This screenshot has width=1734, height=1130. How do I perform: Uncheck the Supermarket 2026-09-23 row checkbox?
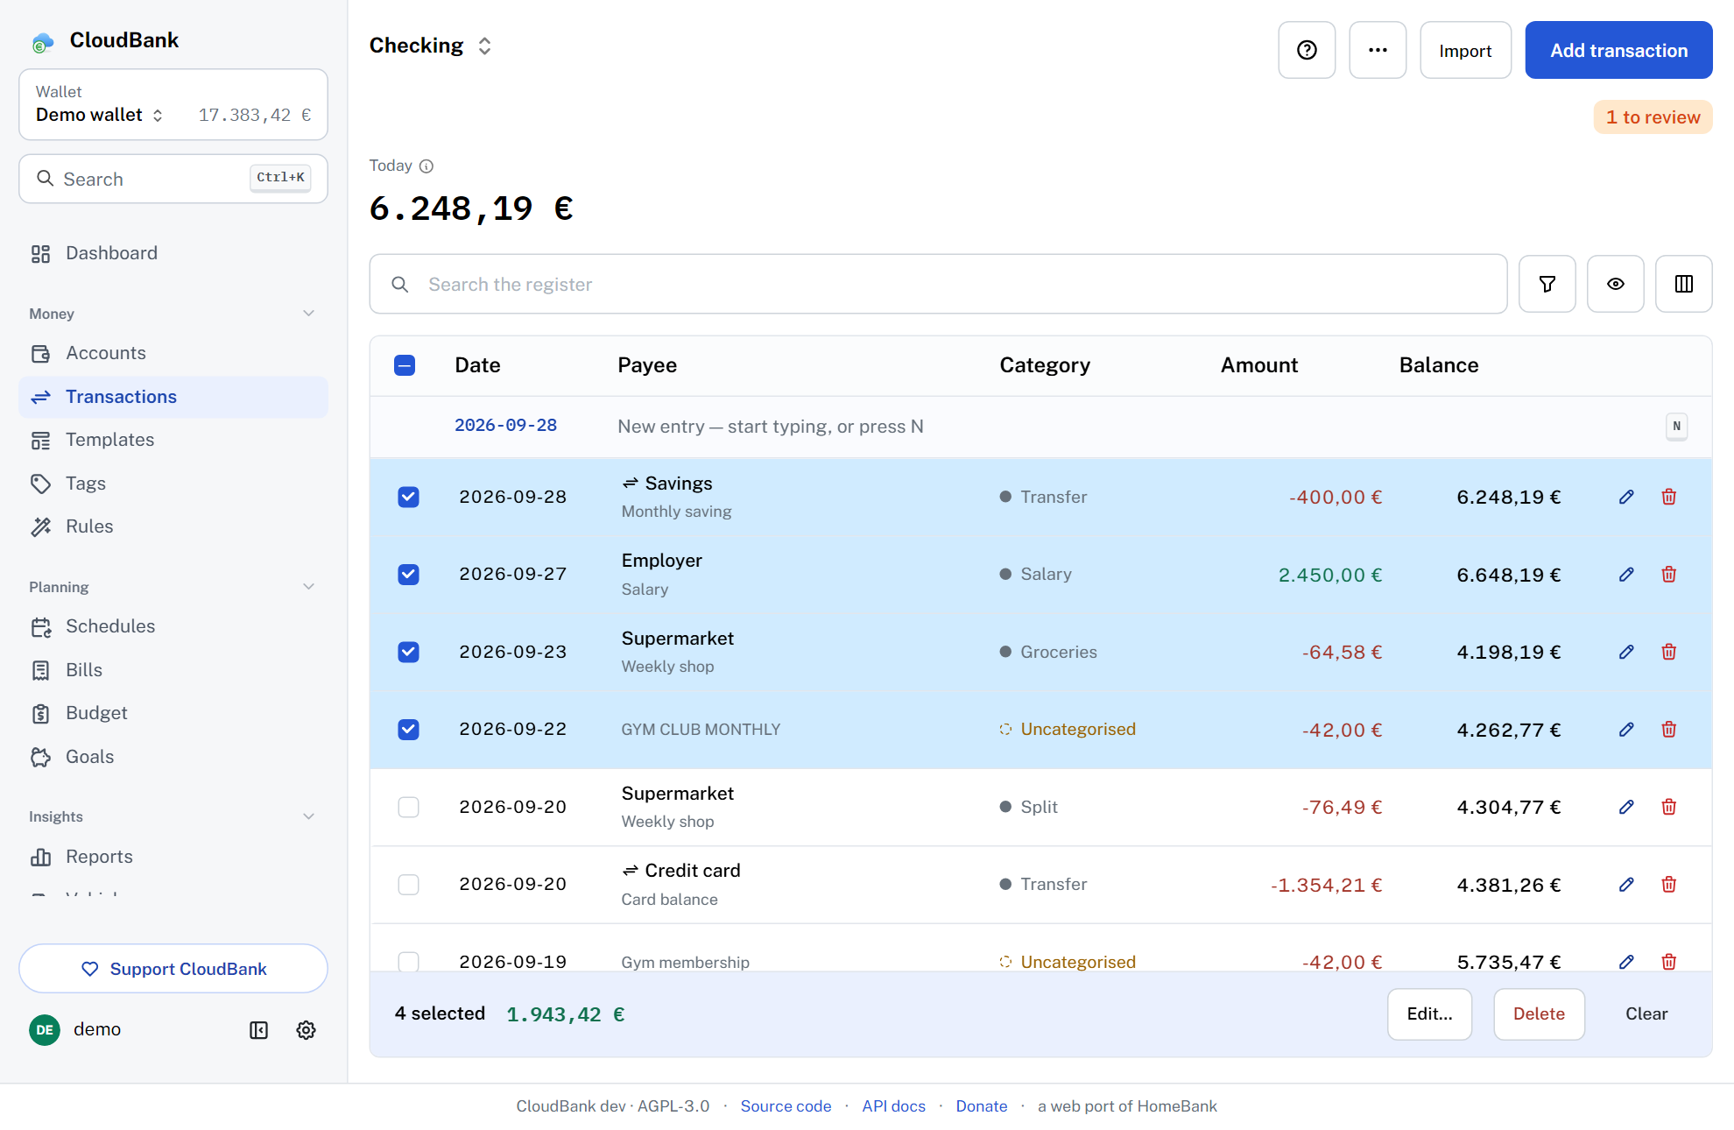408,652
